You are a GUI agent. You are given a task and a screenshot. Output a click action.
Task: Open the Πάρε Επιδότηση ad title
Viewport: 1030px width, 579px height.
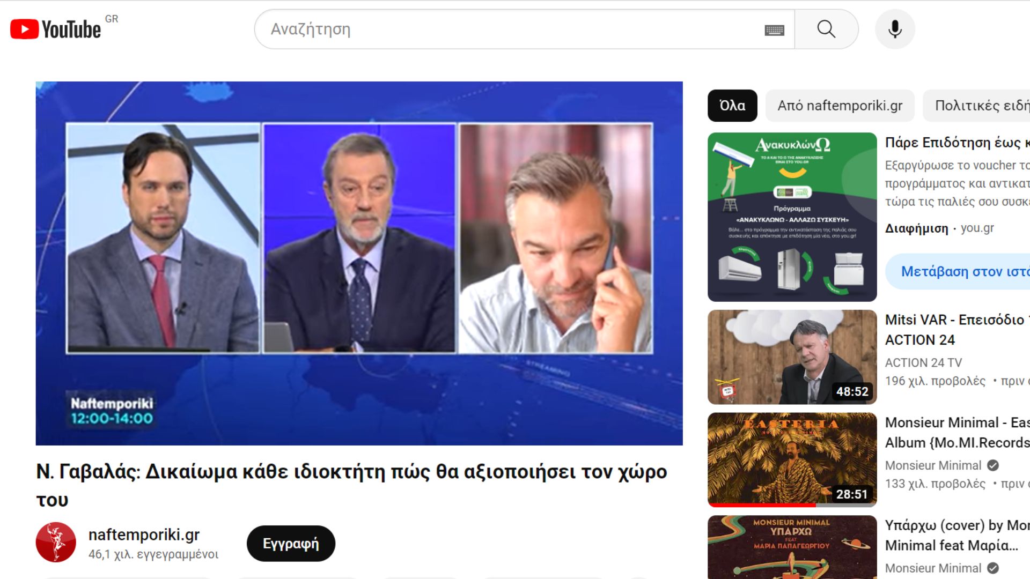[x=958, y=143]
